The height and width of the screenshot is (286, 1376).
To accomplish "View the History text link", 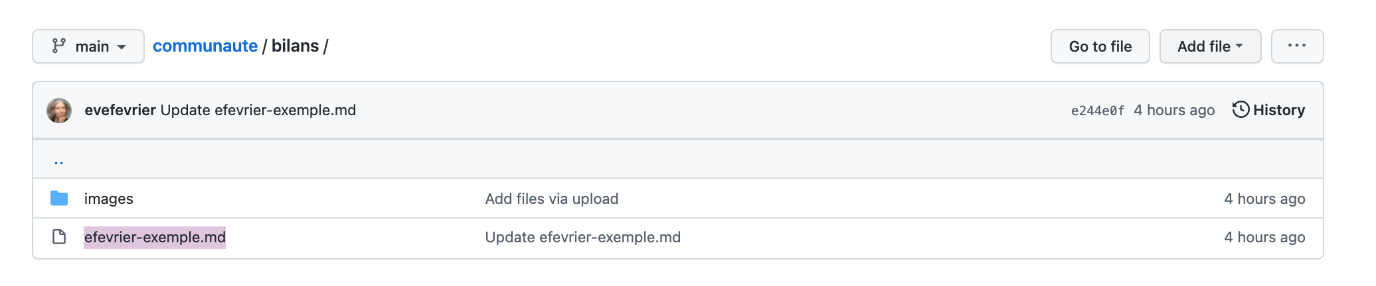I will click(x=1278, y=110).
